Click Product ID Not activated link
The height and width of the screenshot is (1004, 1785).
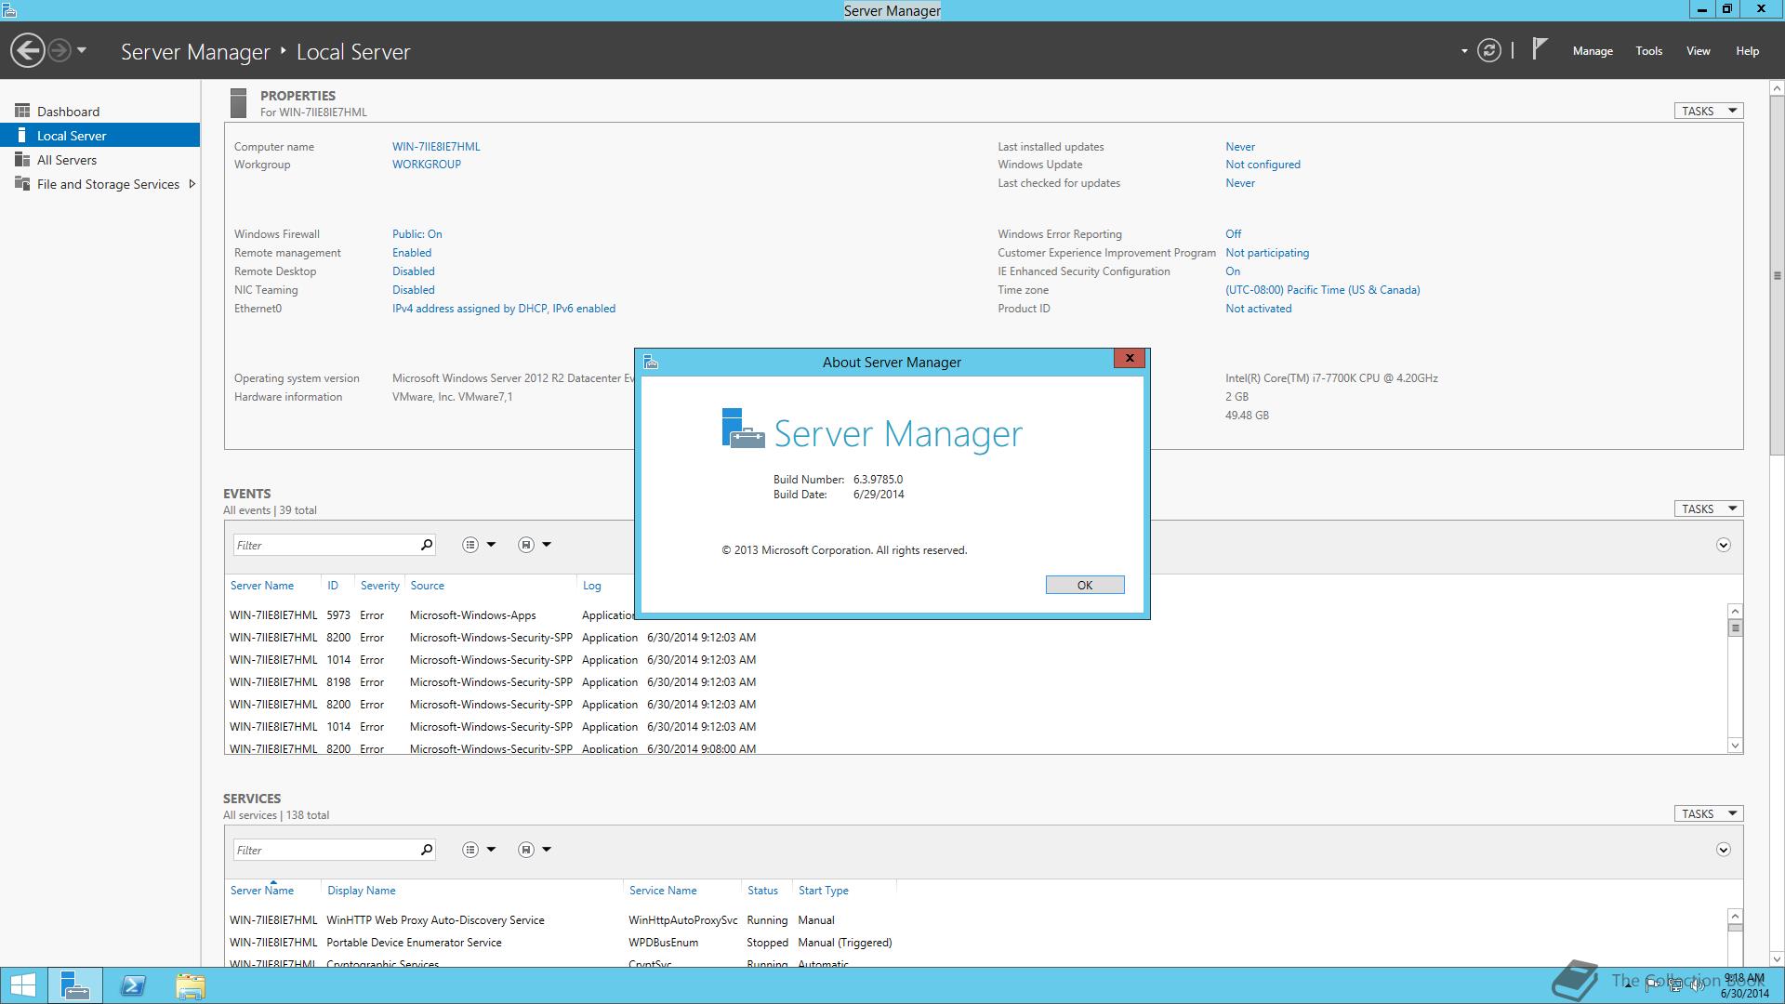click(1258, 309)
